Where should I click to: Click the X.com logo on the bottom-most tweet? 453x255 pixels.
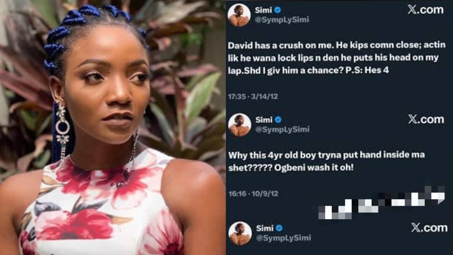click(429, 228)
